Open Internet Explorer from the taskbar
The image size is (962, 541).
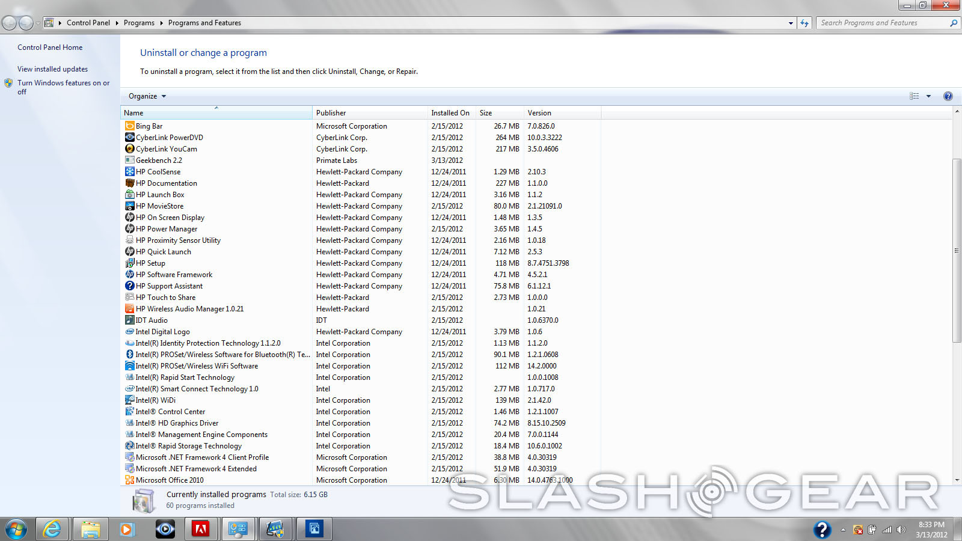click(52, 529)
